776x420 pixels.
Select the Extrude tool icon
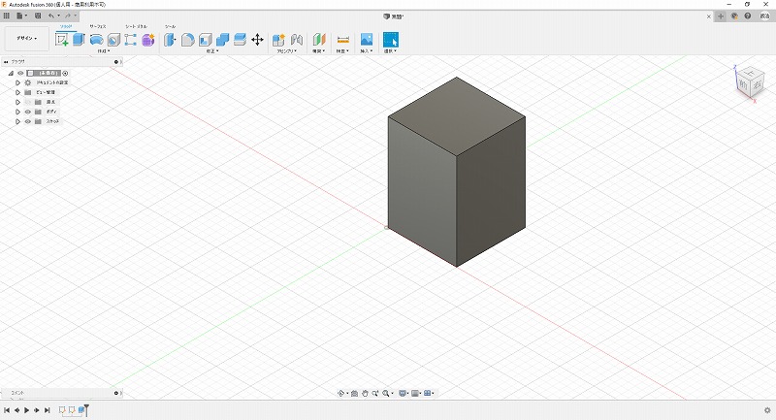79,40
